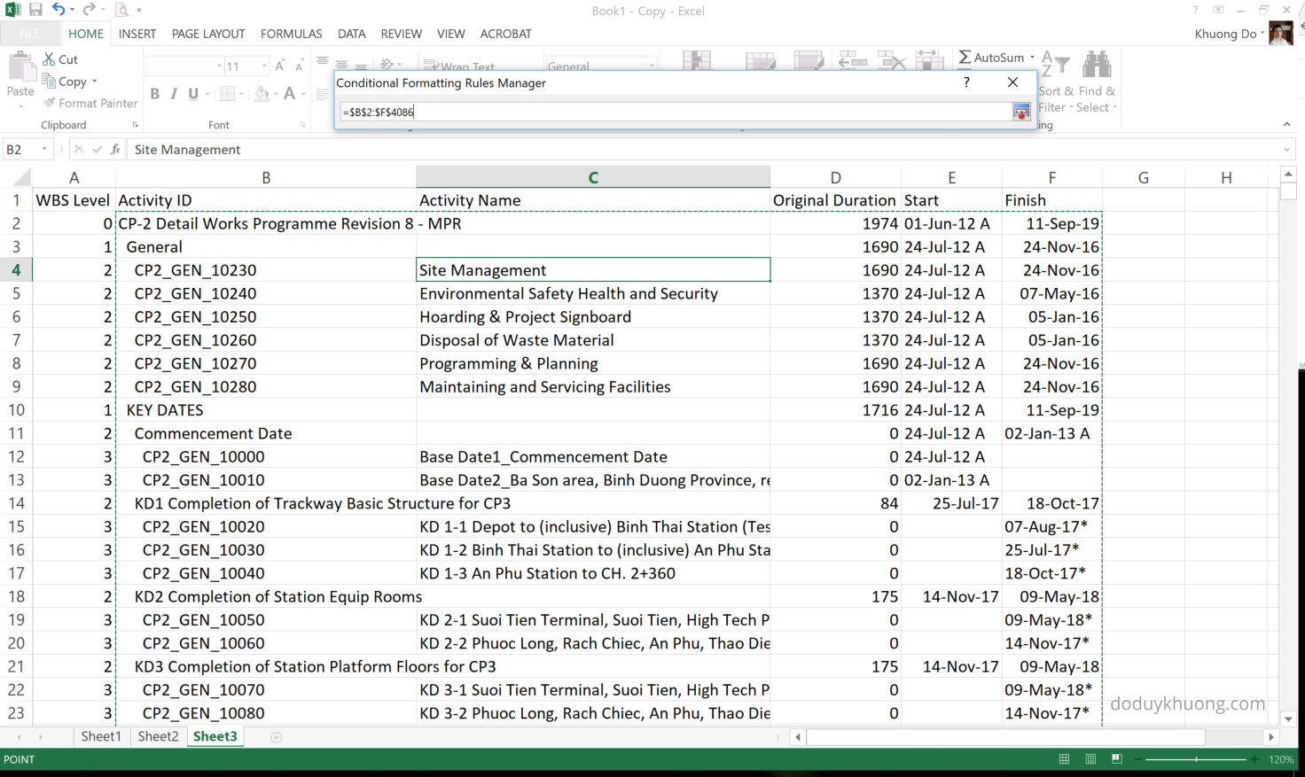The width and height of the screenshot is (1305, 777).
Task: Toggle Italic formatting
Action: (x=174, y=93)
